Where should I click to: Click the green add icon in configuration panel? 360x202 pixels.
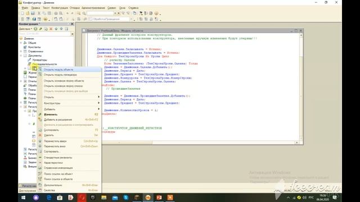point(35,29)
